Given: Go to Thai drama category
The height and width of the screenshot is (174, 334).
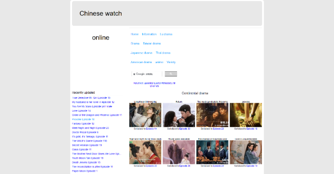Looking at the screenshot, I should [x=163, y=53].
